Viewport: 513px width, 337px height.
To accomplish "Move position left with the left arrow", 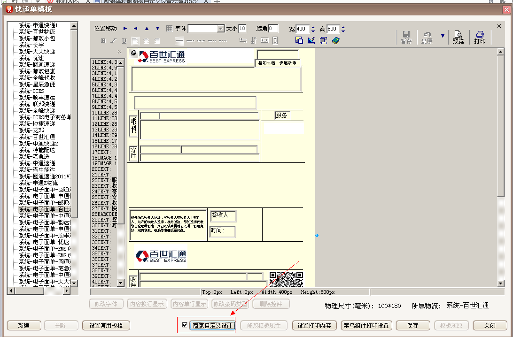I will [x=136, y=29].
